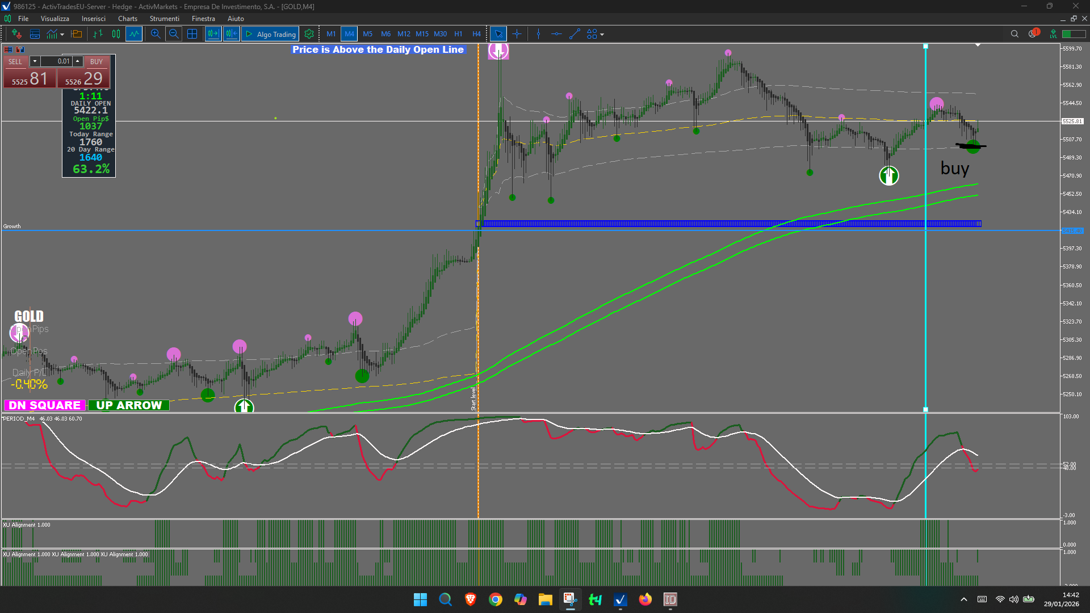Open the Inserisci menu
The image size is (1090, 613).
point(93,19)
